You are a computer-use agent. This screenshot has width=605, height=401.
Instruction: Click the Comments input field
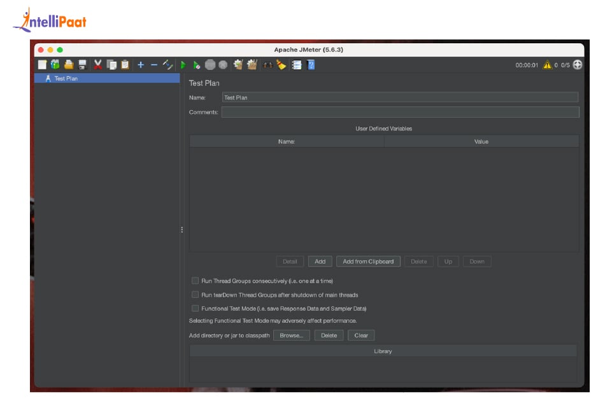tap(400, 112)
